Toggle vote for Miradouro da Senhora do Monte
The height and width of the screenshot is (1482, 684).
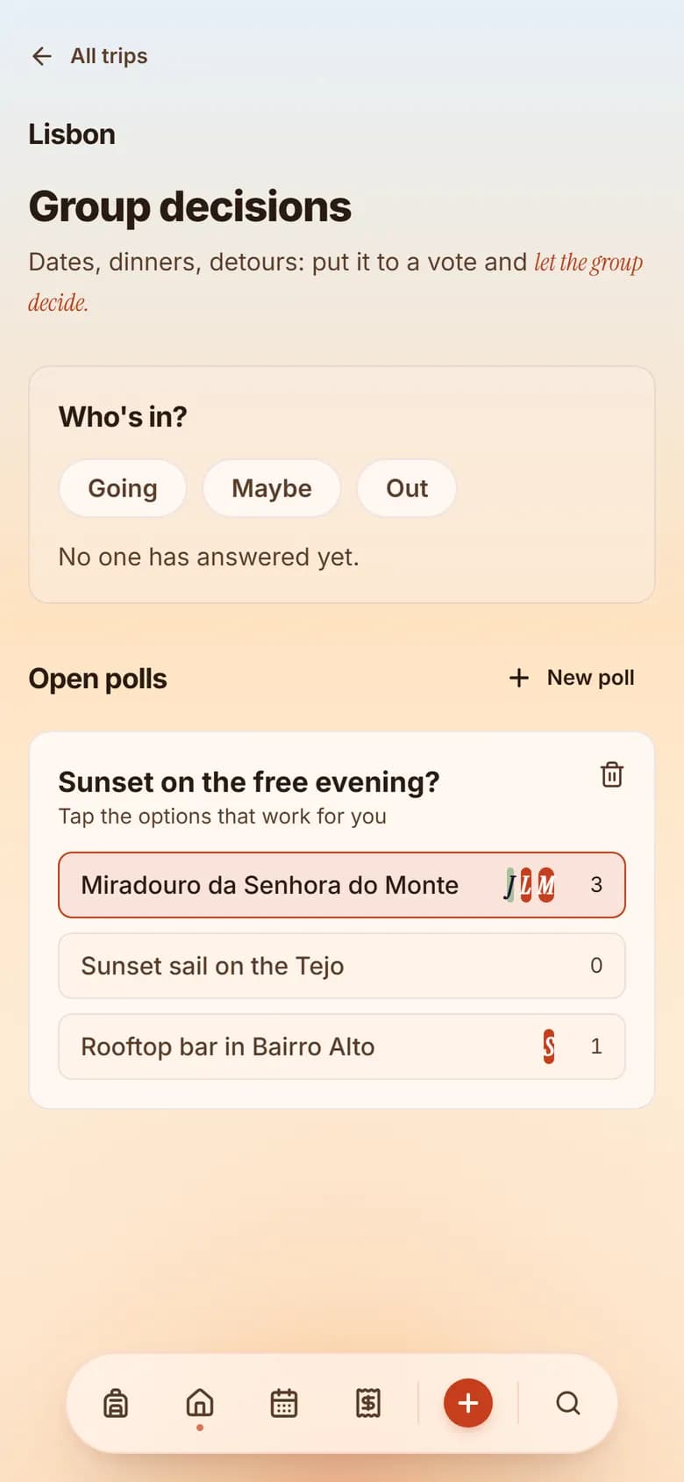[x=342, y=885]
